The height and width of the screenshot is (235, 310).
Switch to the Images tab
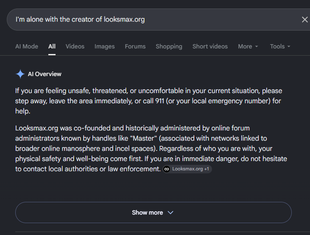pos(105,46)
